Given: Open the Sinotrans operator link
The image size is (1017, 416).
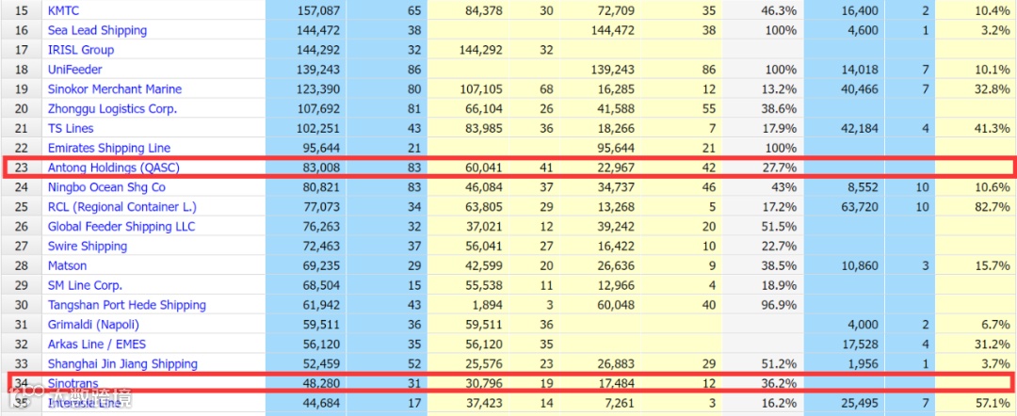Looking at the screenshot, I should click(x=73, y=384).
